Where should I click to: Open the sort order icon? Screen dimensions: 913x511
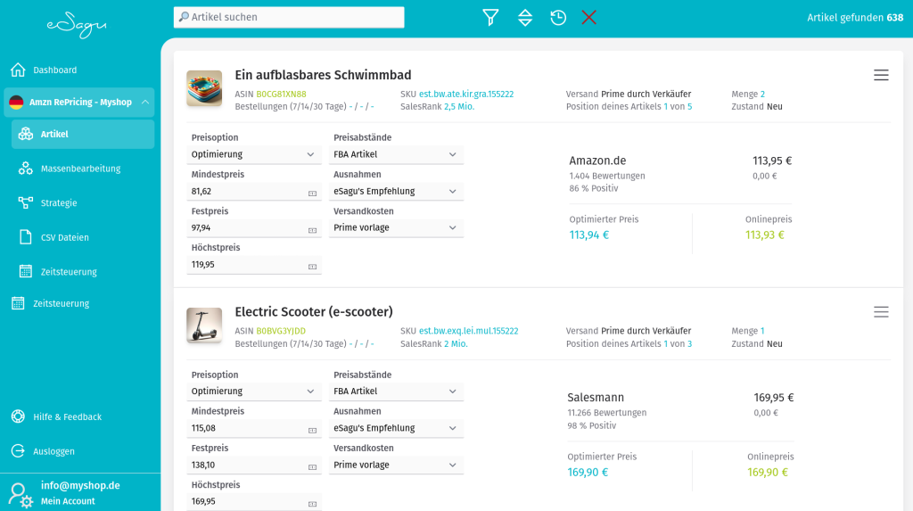tap(524, 18)
